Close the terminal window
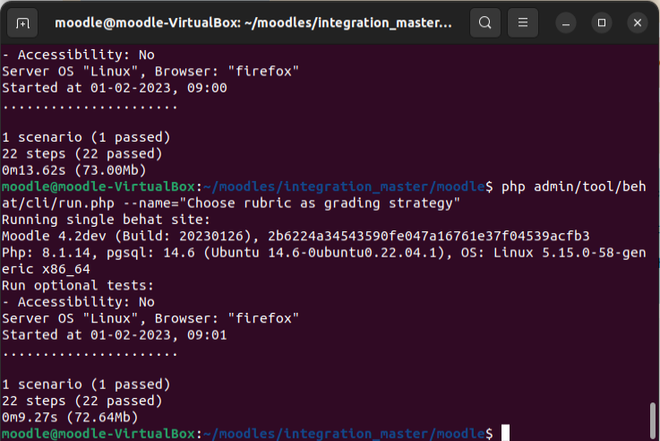The width and height of the screenshot is (660, 441). [638, 22]
